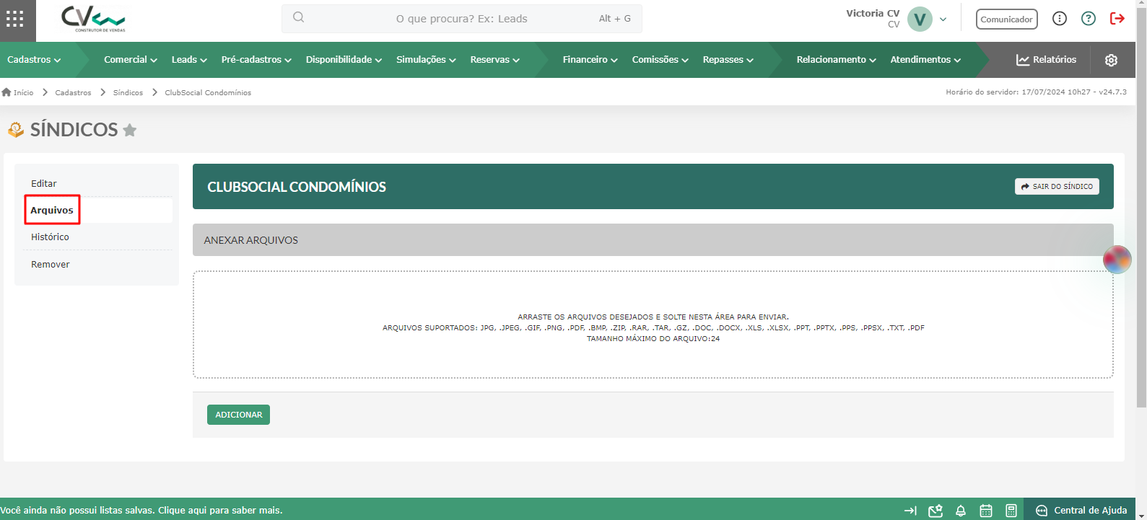Expand the Atendimentos menu
1147x520 pixels.
[925, 60]
